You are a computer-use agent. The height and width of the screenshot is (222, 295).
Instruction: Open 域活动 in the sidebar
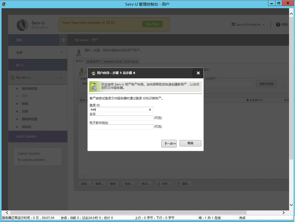26,127
